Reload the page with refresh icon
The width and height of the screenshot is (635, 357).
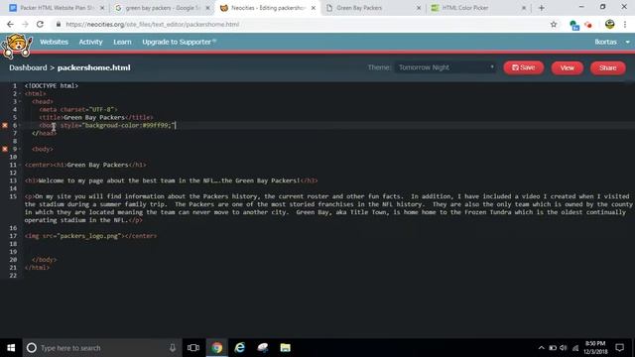40,24
